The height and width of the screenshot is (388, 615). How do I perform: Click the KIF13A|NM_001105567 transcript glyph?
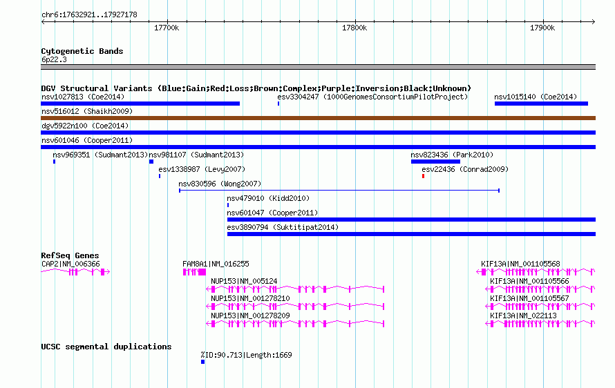click(540, 307)
